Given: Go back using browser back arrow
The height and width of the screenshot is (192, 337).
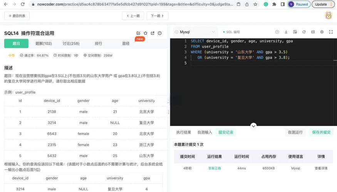Looking at the screenshot, I should point(6,4).
